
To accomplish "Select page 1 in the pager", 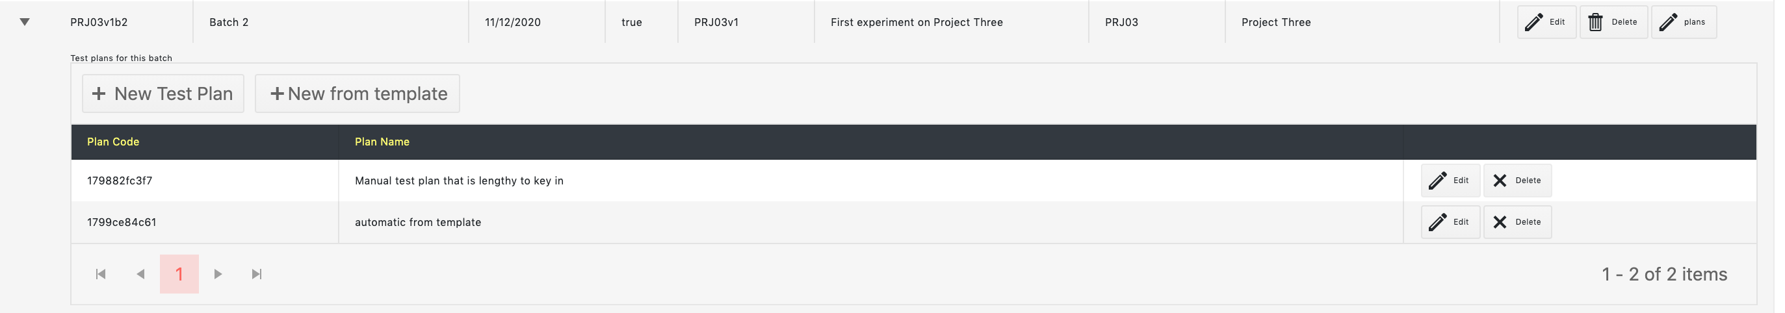I will [x=180, y=274].
